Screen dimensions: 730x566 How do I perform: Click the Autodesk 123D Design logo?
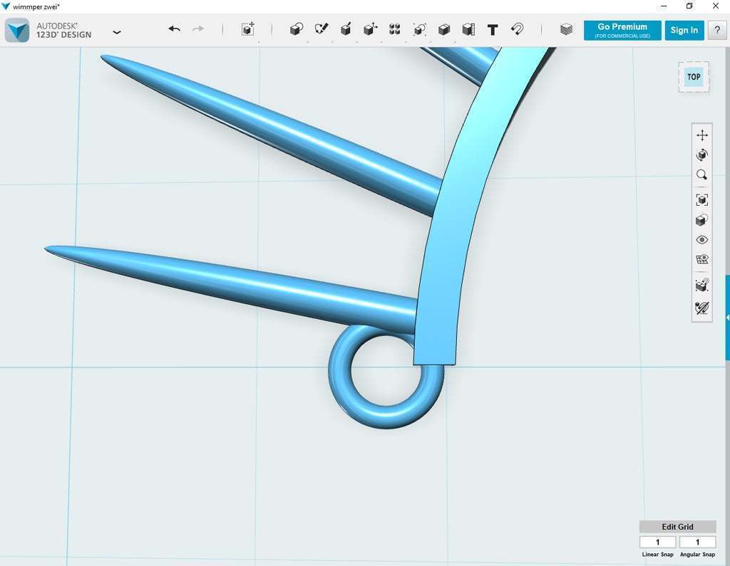17,30
